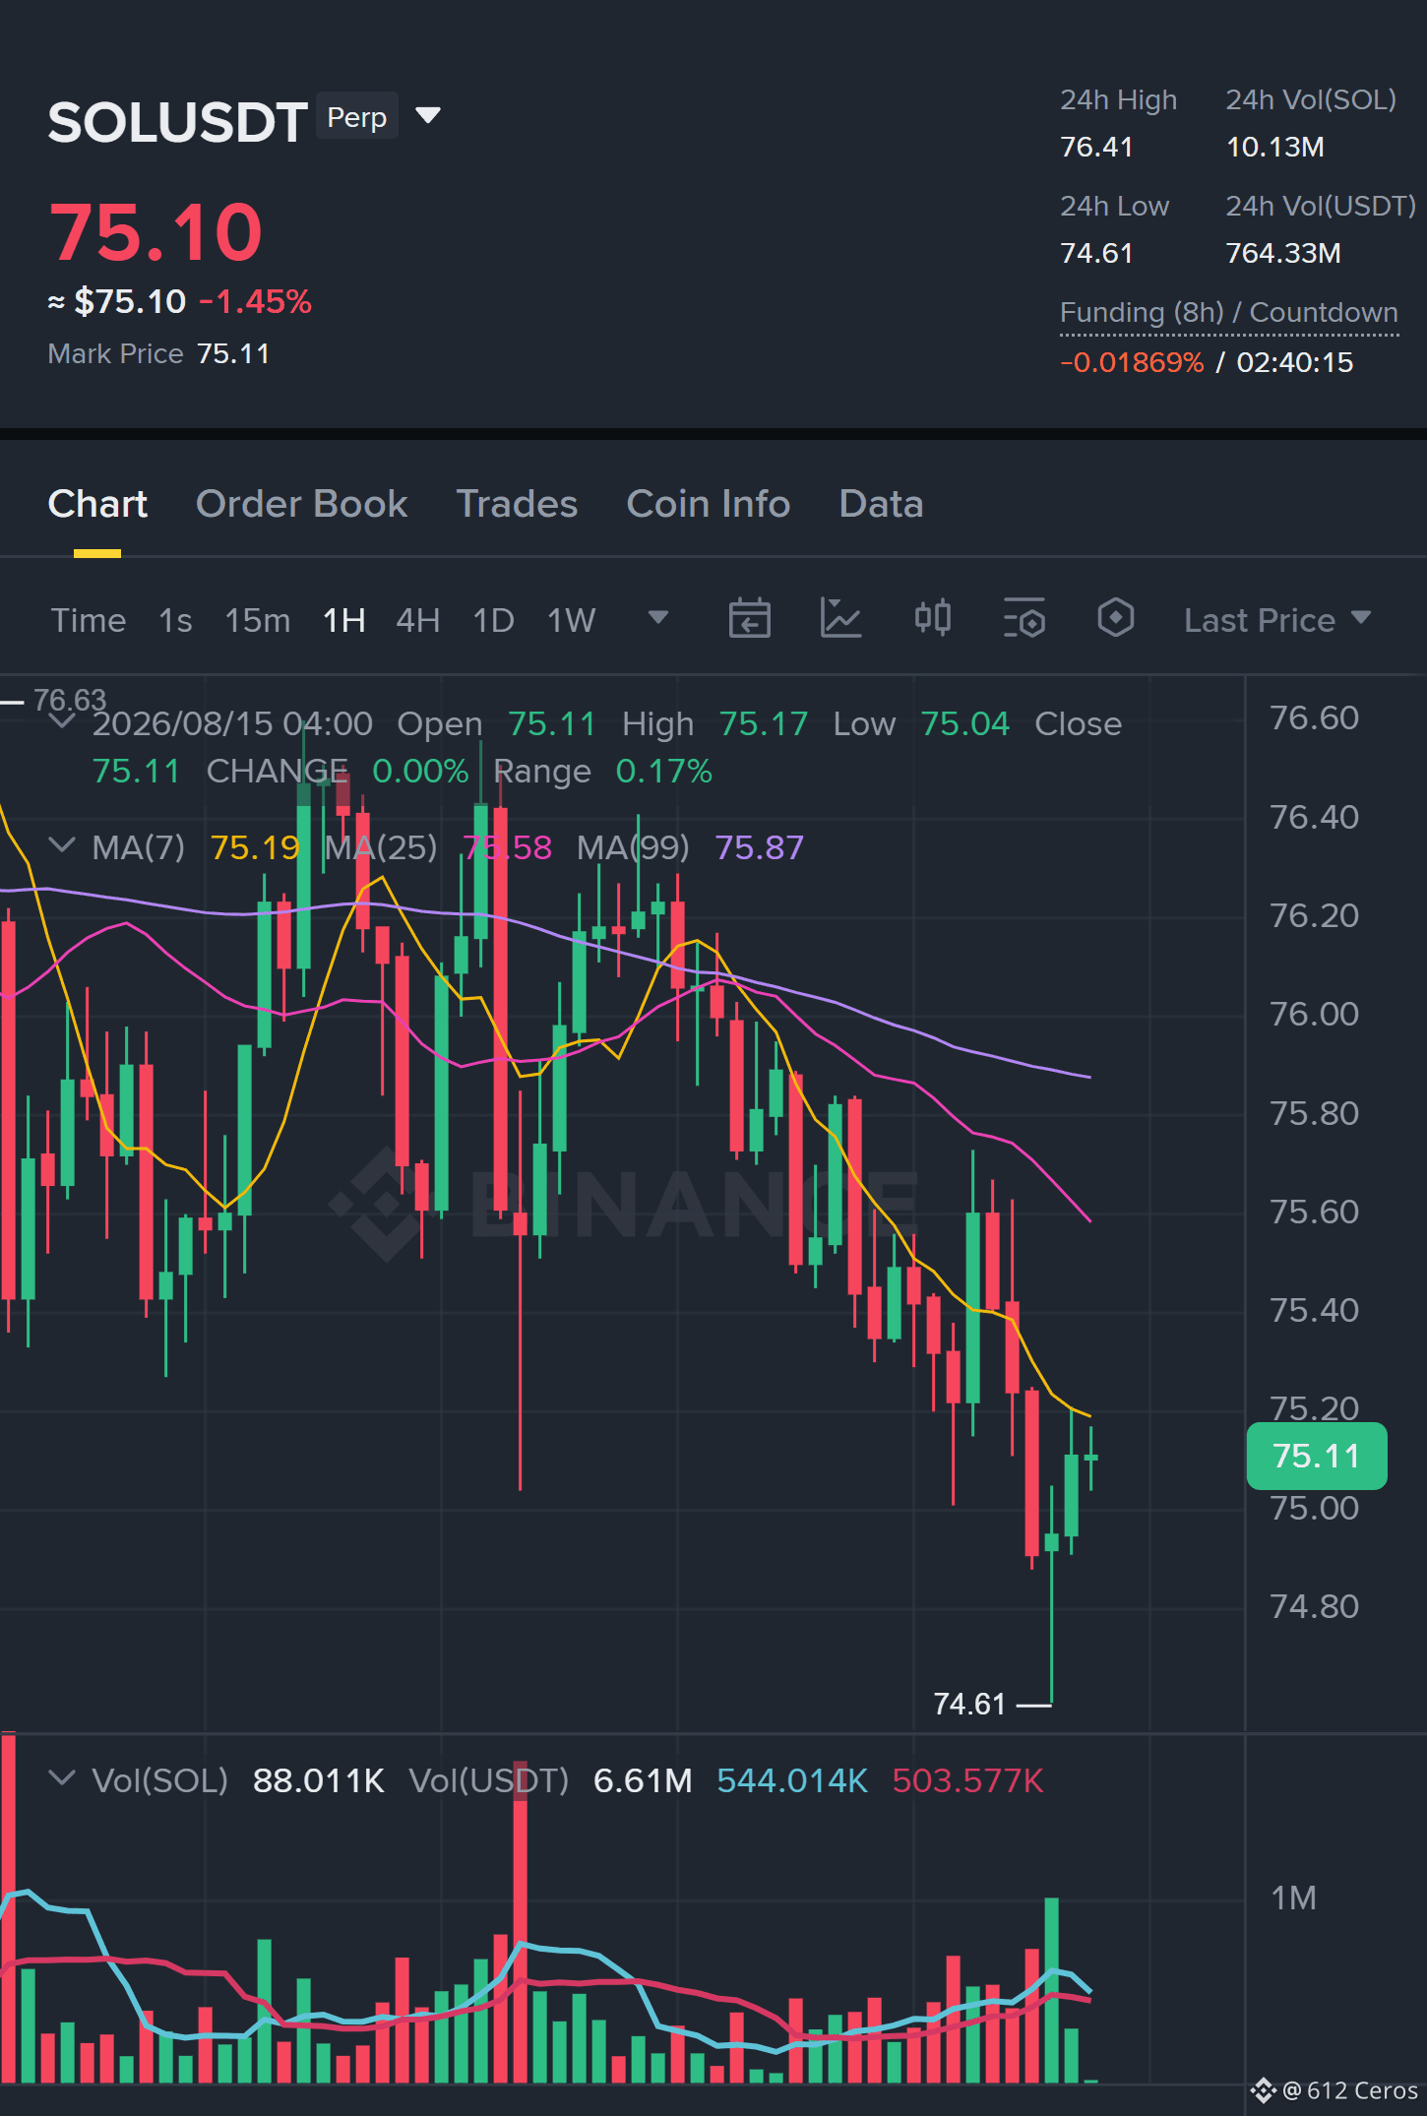The width and height of the screenshot is (1427, 2116).
Task: Collapse the Vol(SOL) indicator chevron
Action: click(x=62, y=1778)
